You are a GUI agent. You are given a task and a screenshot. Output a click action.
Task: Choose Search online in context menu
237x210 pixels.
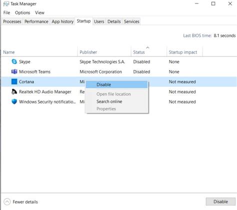click(116, 101)
